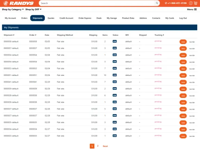200x150 pixels.
Task: Click order number 0000058
Action: (x=33, y=42)
